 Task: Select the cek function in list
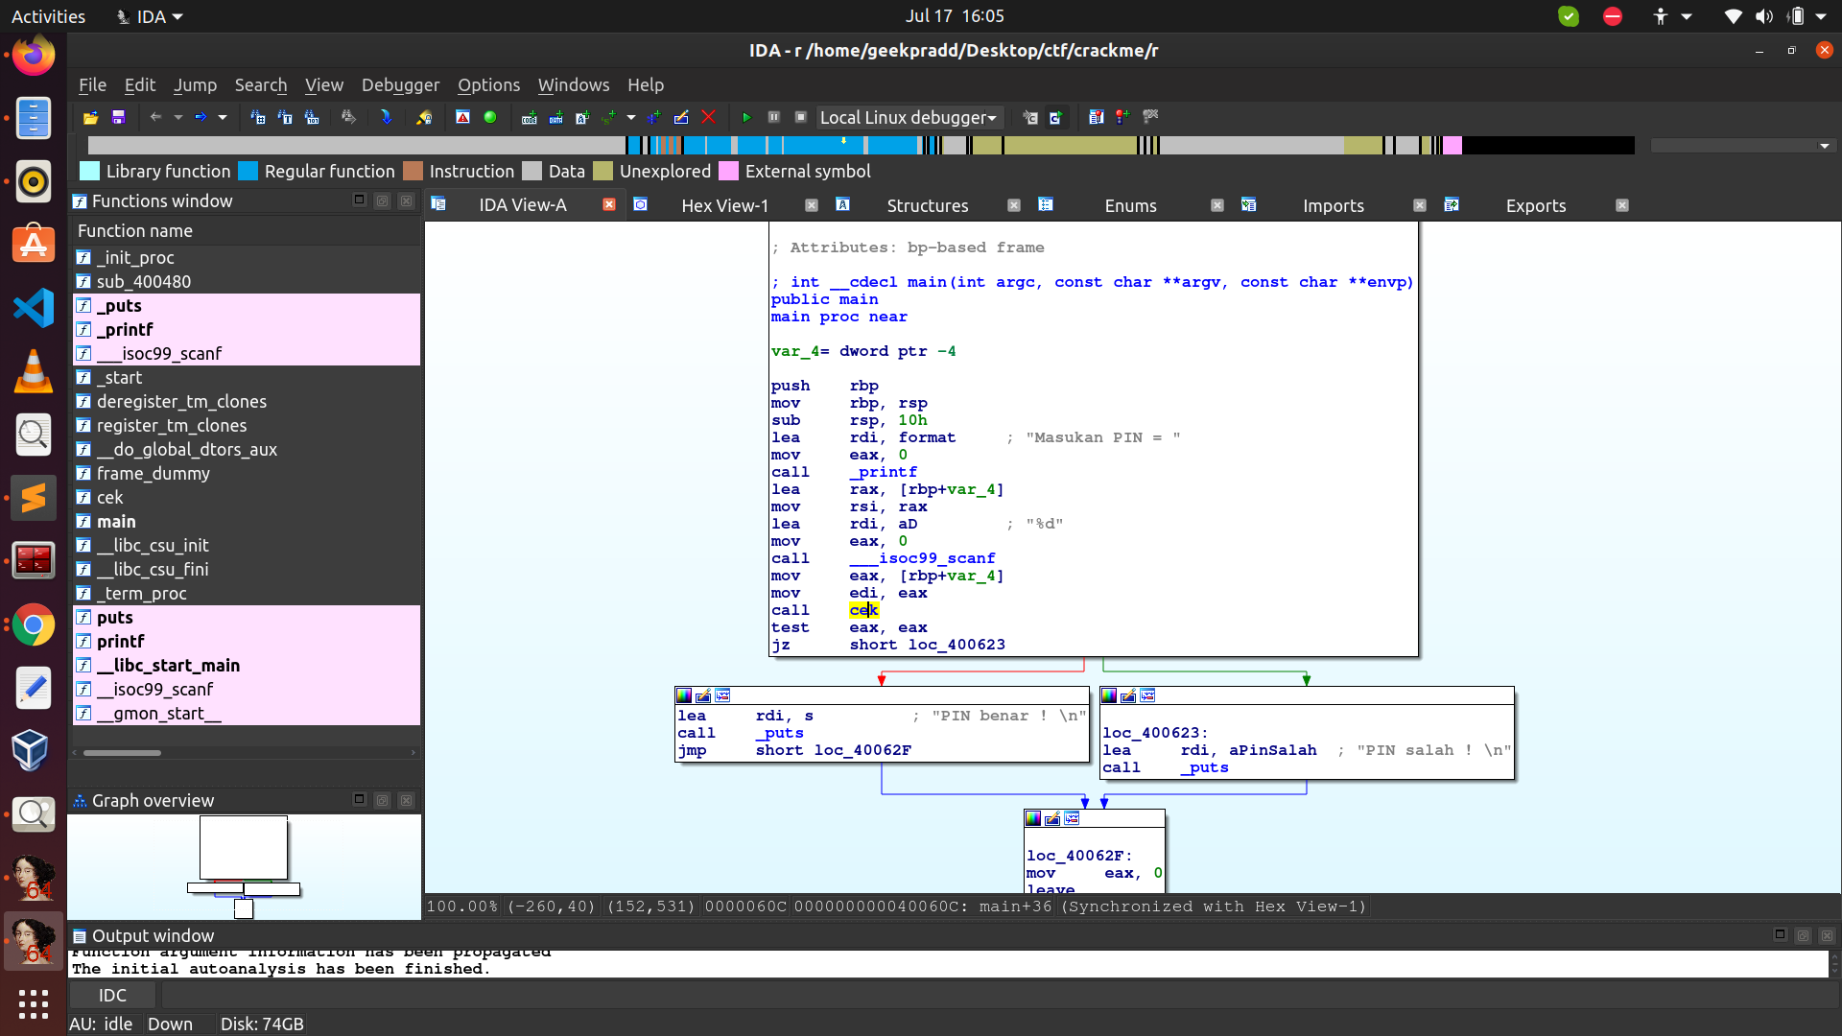point(247,497)
